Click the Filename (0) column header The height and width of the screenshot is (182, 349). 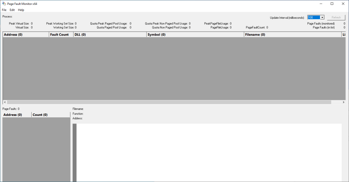tap(293, 34)
